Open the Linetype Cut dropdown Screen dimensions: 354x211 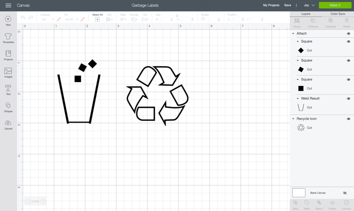tap(48, 19)
